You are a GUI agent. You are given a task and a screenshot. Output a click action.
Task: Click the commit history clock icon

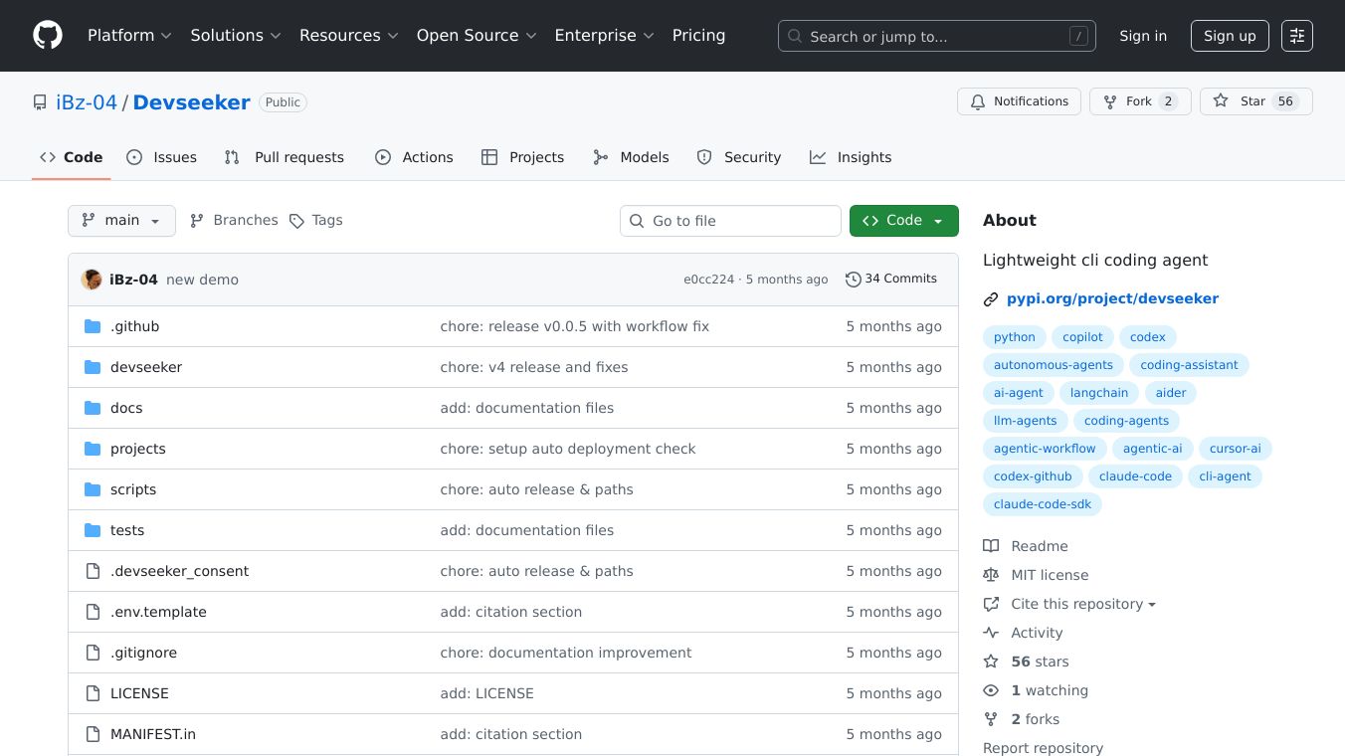[853, 280]
